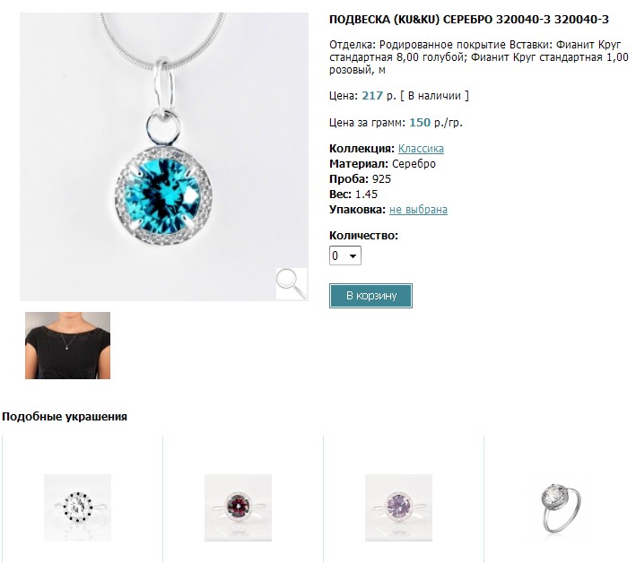Viewport: 636px width, 563px height.
Task: Open the large blue pendant photo
Action: point(164,157)
